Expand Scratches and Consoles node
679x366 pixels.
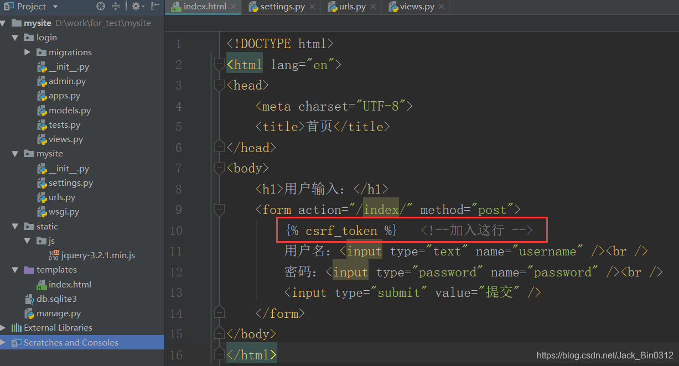pyautogui.click(x=4, y=342)
